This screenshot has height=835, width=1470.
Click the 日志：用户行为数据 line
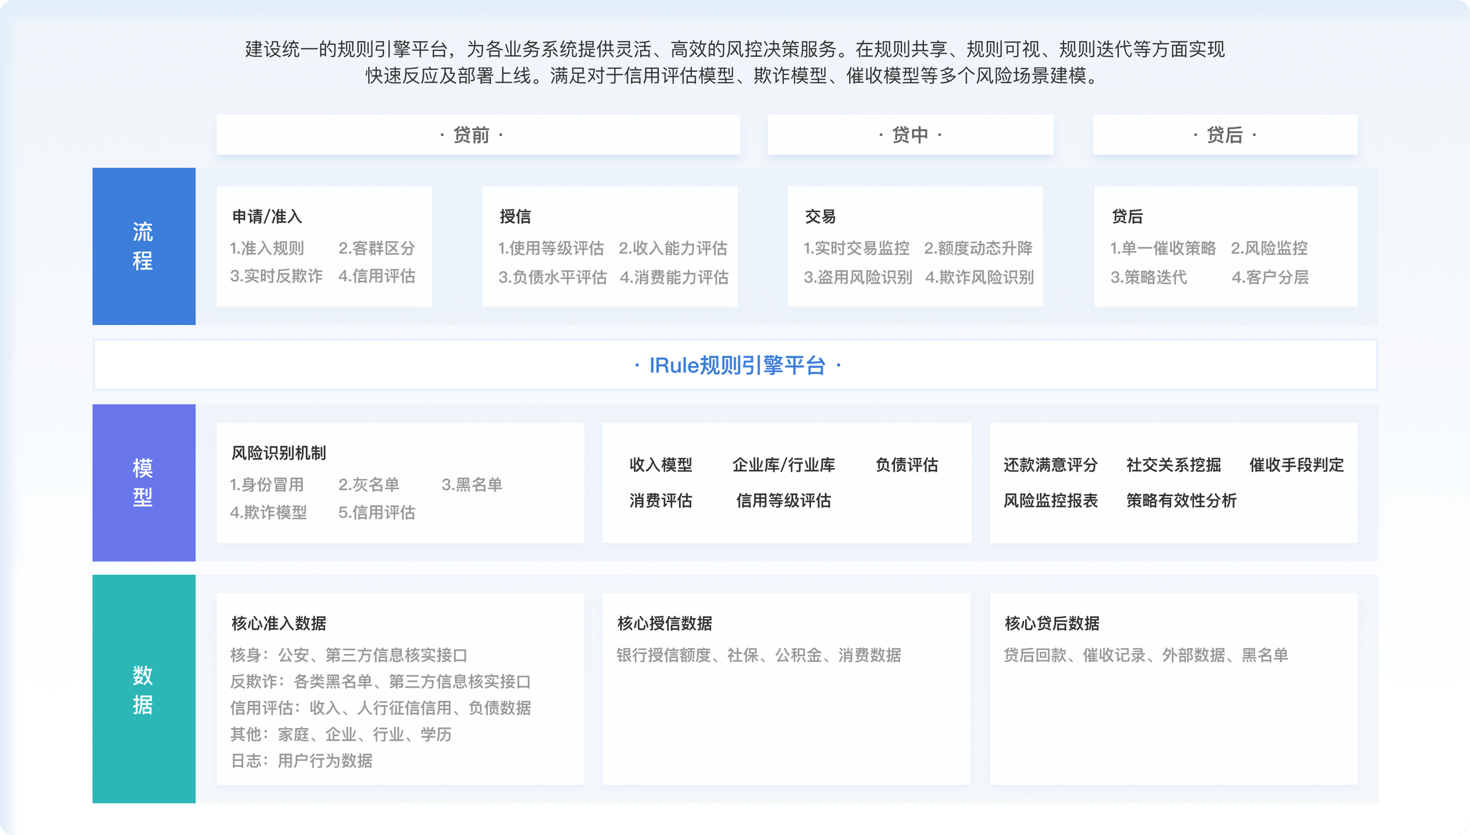pos(301,761)
